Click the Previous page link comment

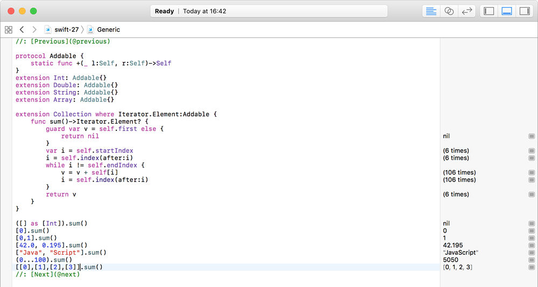click(x=63, y=41)
